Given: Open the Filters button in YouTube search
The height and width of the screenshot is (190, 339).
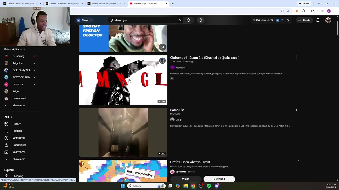Looking at the screenshot, I should 84,20.
